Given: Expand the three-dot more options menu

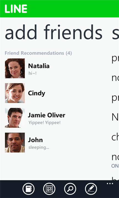Looking at the screenshot, I should (110, 184).
